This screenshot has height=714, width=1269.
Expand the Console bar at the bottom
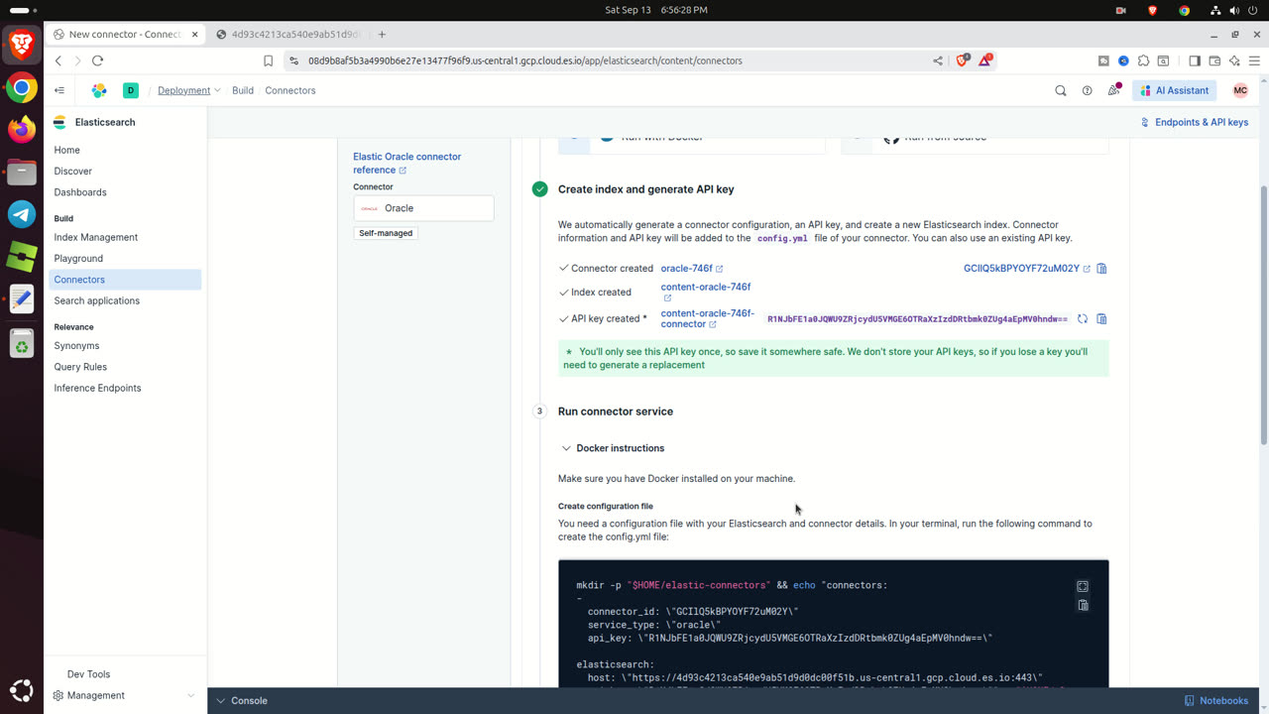tap(242, 700)
